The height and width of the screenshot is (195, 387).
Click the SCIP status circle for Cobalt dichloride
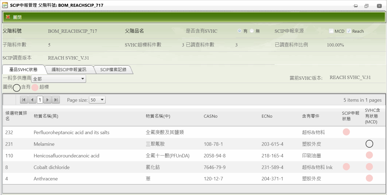click(346, 167)
